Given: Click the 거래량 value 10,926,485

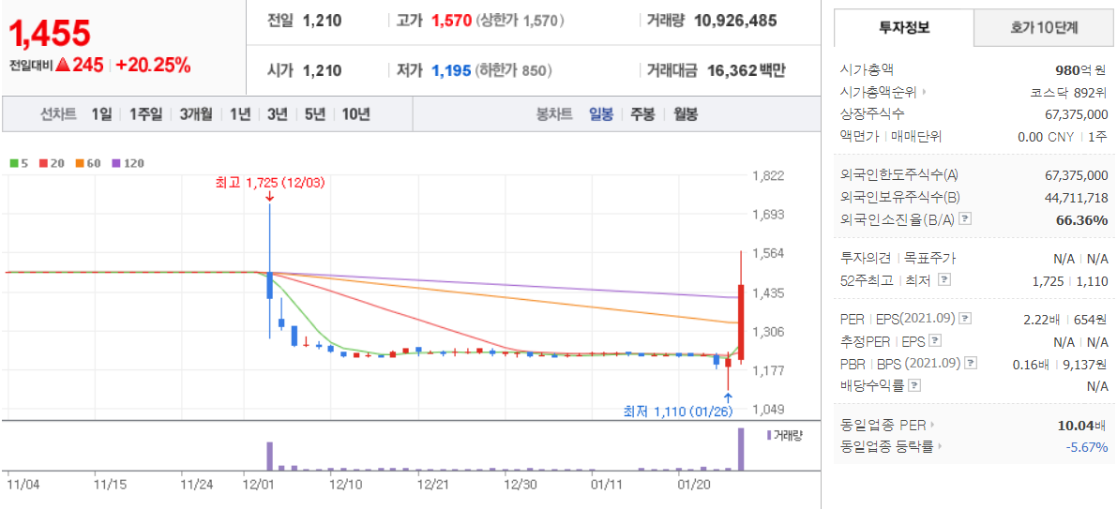Looking at the screenshot, I should [735, 21].
